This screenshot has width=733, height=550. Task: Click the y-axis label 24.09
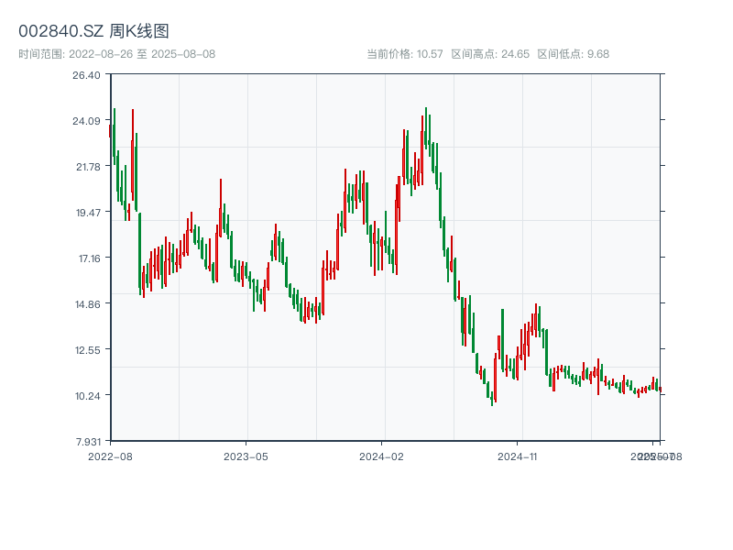(86, 121)
